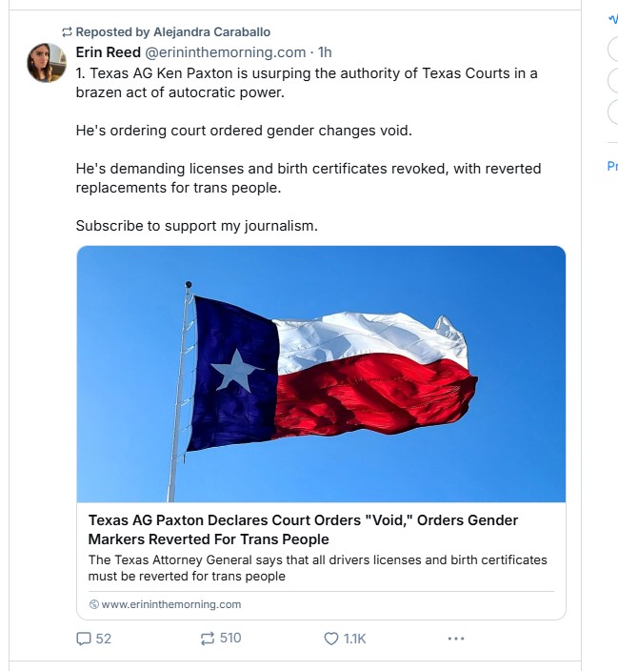This screenshot has height=671, width=618.
Task: Click the www.erininthemorning.com domain text
Action: (171, 604)
